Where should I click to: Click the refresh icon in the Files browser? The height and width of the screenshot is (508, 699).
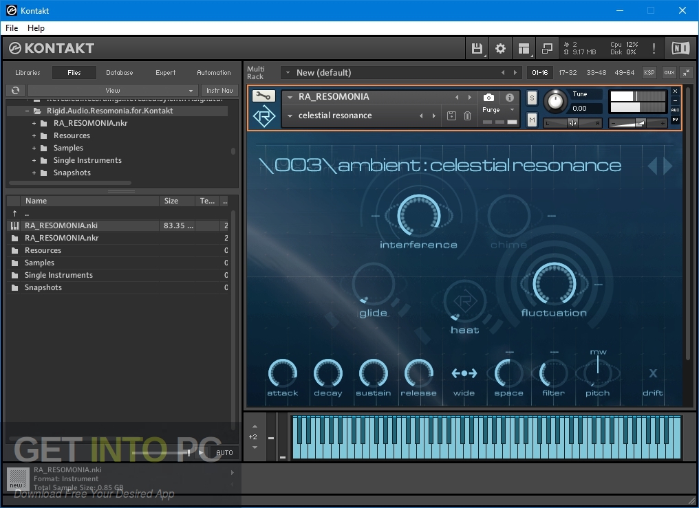(x=16, y=90)
